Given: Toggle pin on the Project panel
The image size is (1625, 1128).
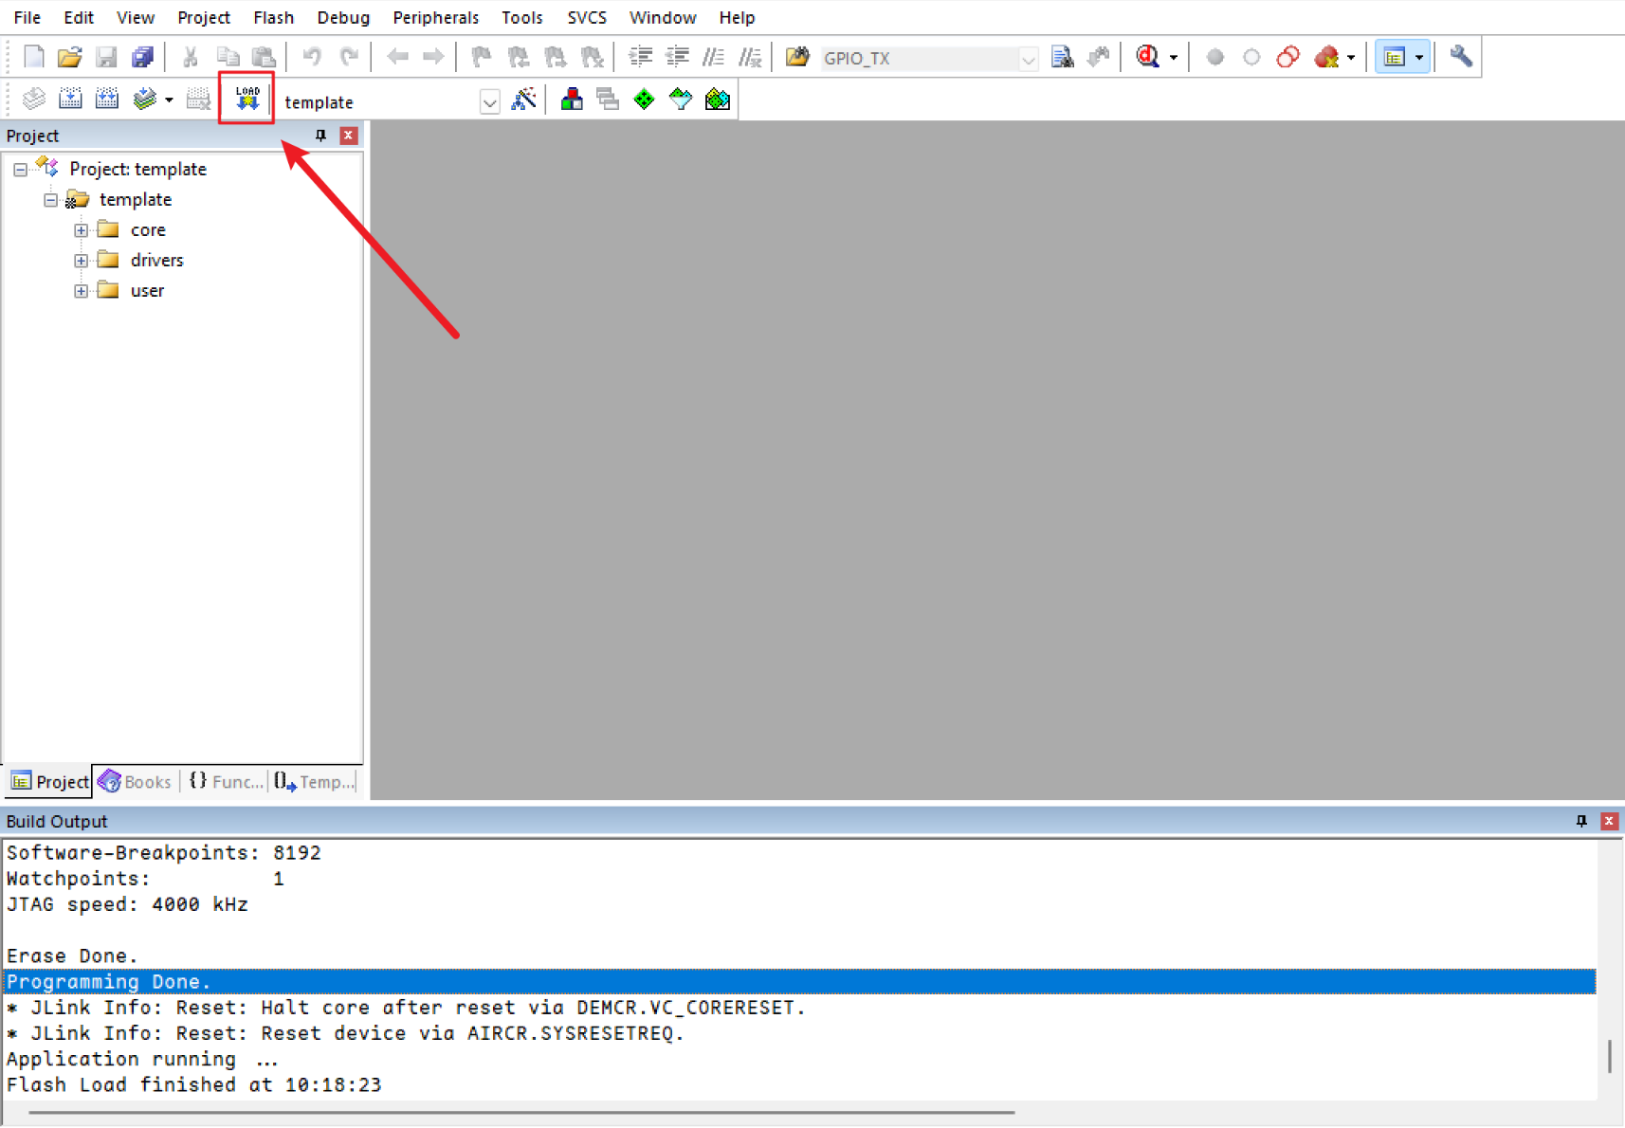Looking at the screenshot, I should coord(320,136).
